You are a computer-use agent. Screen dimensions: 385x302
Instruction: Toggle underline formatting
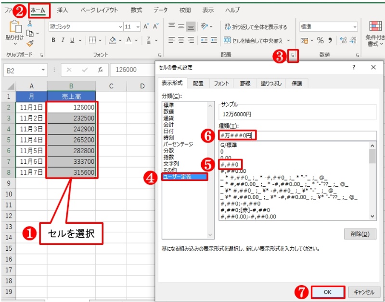pos(72,40)
